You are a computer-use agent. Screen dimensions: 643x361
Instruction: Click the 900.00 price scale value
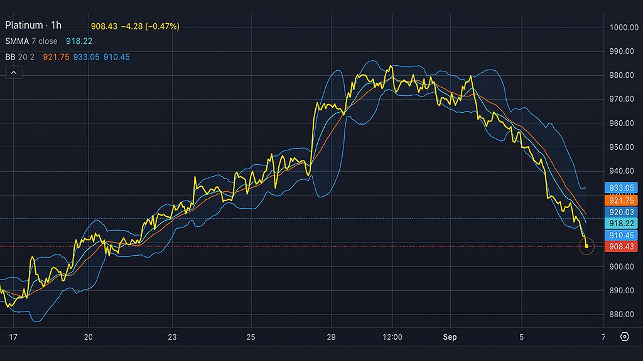pyautogui.click(x=622, y=266)
